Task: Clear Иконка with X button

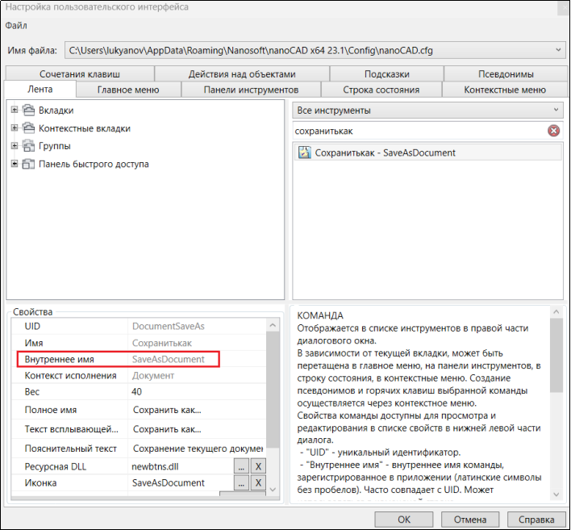Action: [x=258, y=483]
